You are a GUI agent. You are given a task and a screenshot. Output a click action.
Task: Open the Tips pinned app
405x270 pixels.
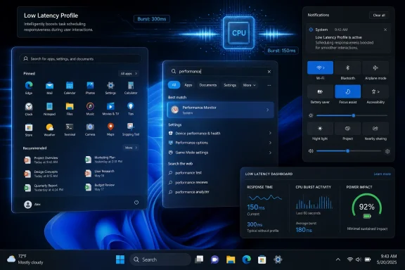(x=131, y=108)
